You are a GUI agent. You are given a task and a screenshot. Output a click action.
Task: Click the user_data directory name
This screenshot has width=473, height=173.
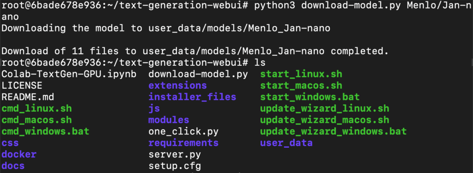(286, 143)
